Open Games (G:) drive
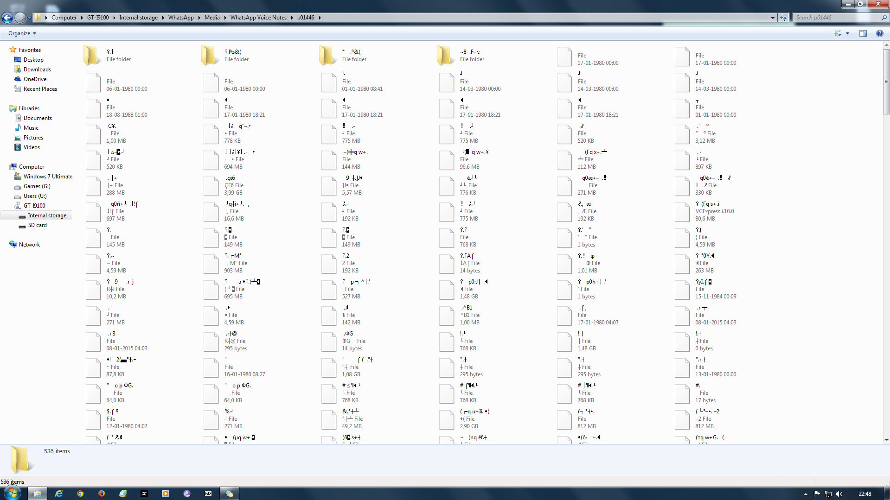This screenshot has width=890, height=500. click(x=37, y=186)
